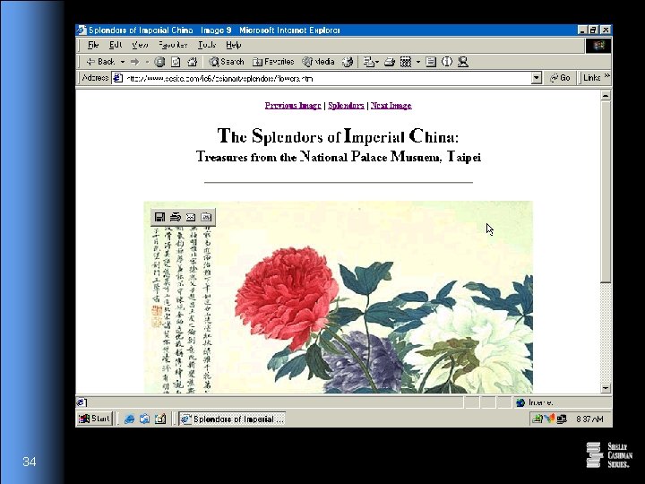Click the Edit page toolbar icon
Screen dimensions: 645x484
[406, 62]
